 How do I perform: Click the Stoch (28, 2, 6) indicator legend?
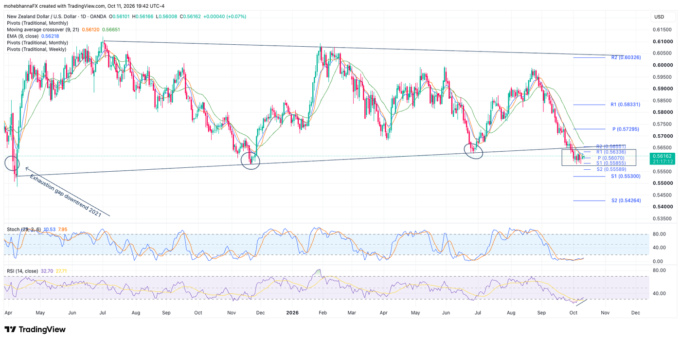click(23, 229)
